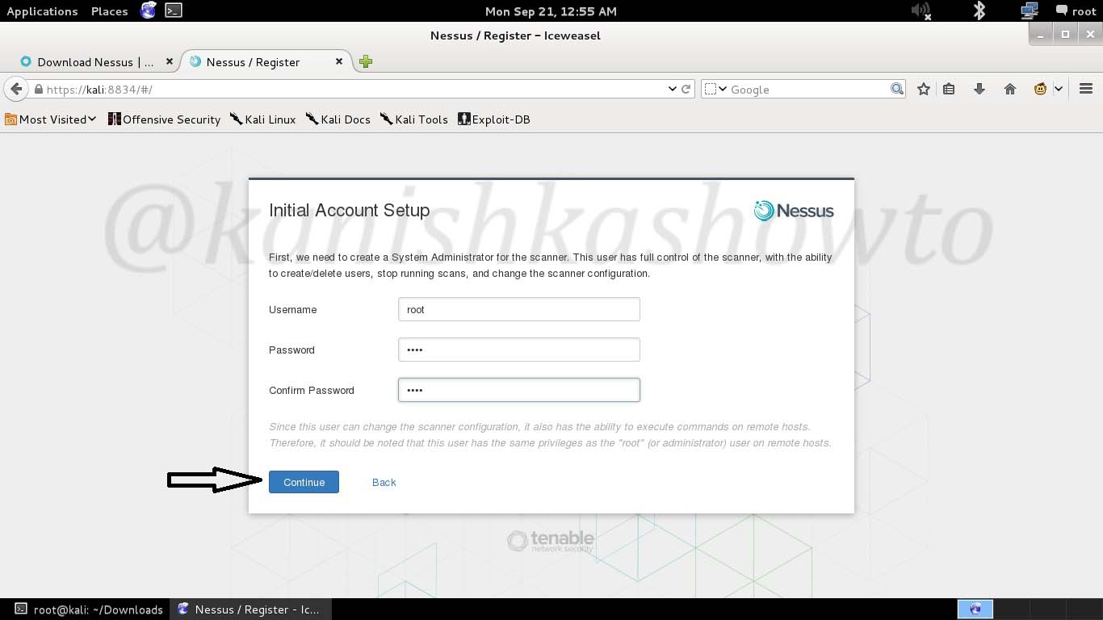Screen dimensions: 1103x620
Task: Click the site identity lock icon
Action: (x=38, y=90)
